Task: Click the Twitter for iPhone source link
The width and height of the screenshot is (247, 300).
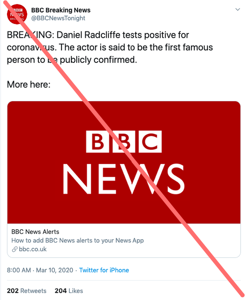Action: click(104, 270)
